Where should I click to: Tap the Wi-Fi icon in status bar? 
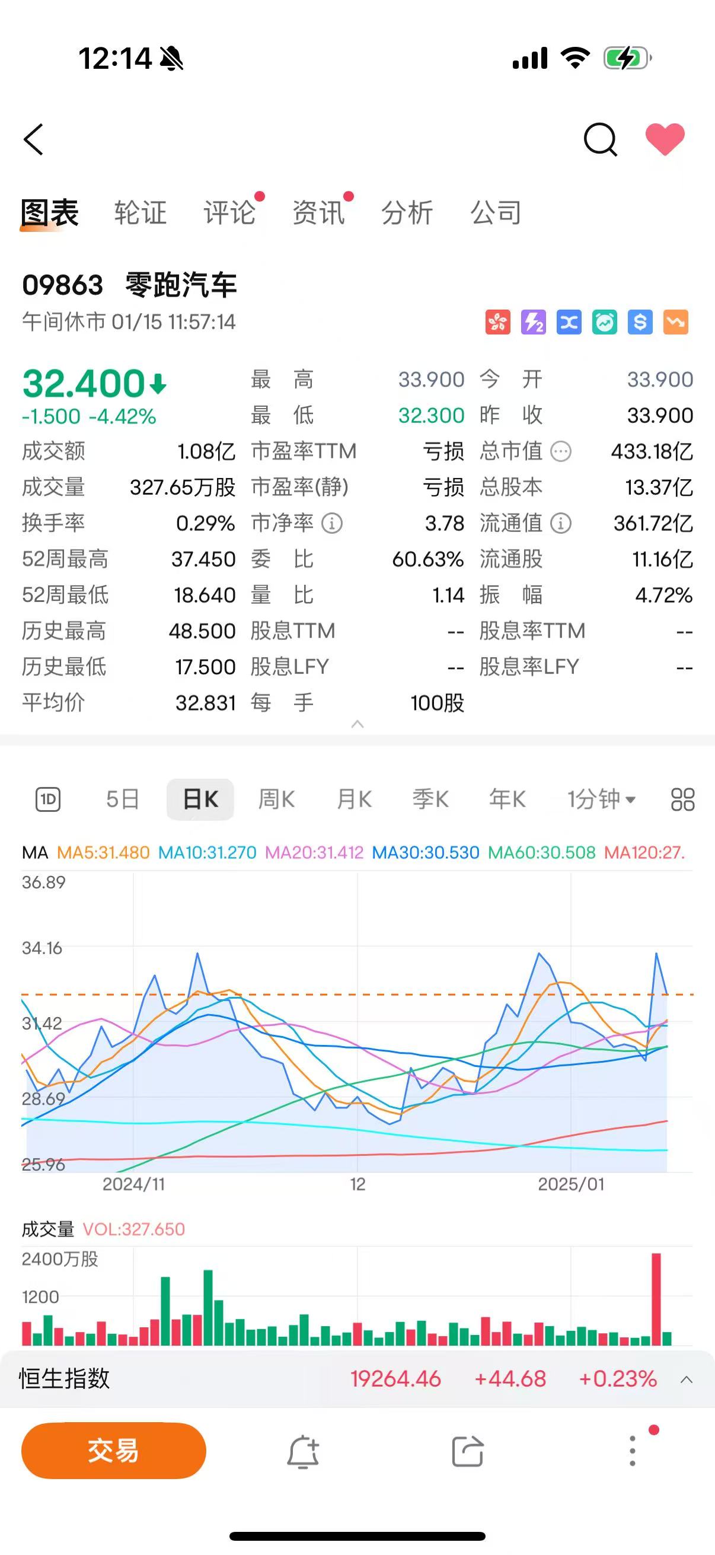point(575,58)
